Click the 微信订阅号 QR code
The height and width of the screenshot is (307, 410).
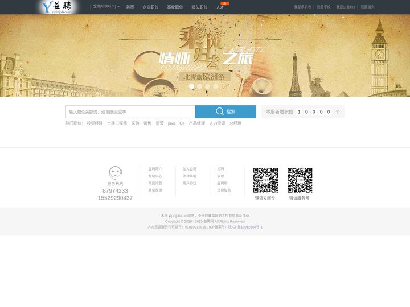pyautogui.click(x=265, y=180)
